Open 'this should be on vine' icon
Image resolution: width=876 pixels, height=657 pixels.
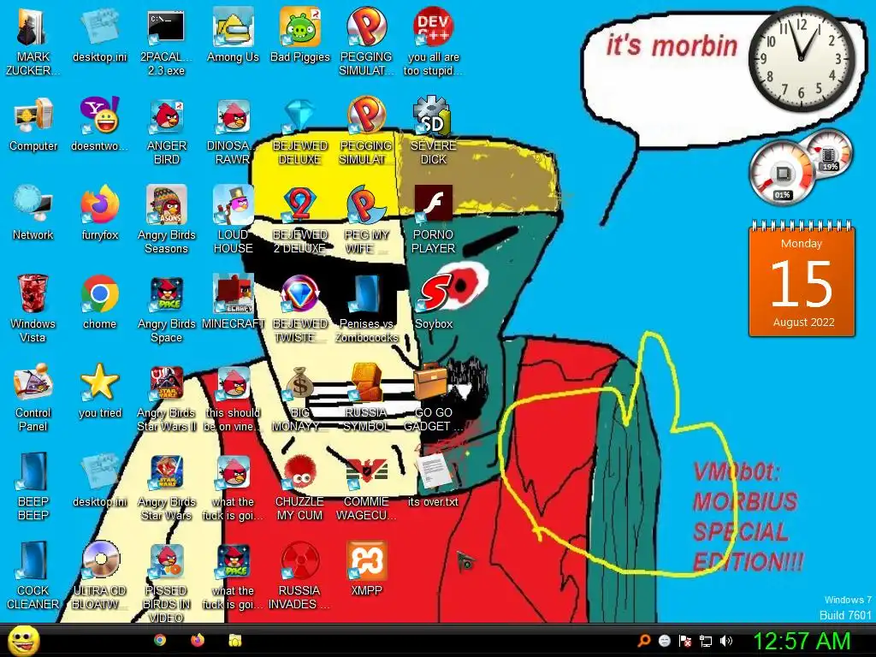click(x=234, y=383)
